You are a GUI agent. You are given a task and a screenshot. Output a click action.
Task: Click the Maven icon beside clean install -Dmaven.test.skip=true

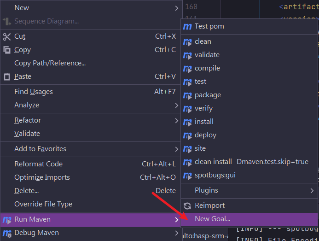[187, 162]
